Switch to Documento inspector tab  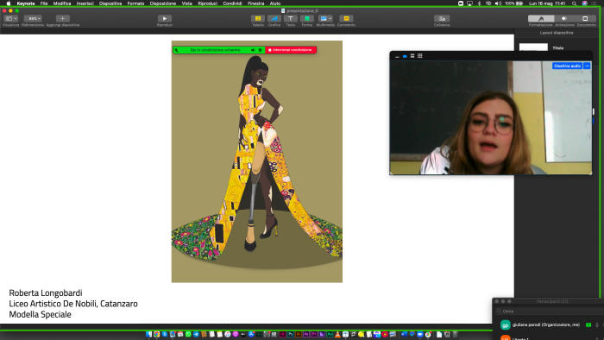(x=586, y=18)
